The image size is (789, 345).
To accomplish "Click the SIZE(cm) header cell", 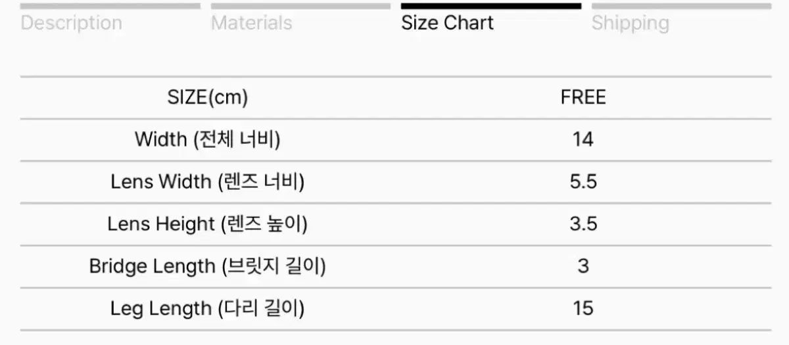I will tap(208, 98).
